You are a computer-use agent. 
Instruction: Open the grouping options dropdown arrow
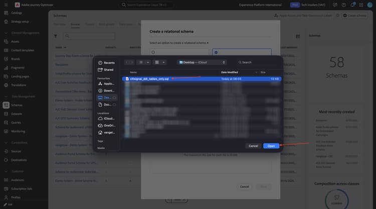pyautogui.click(x=164, y=62)
